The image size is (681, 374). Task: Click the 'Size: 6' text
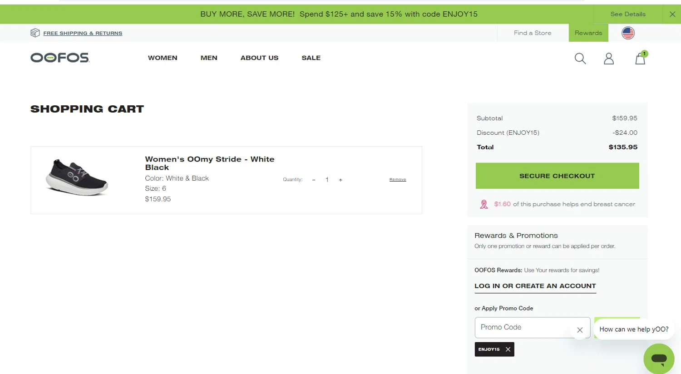coord(155,188)
